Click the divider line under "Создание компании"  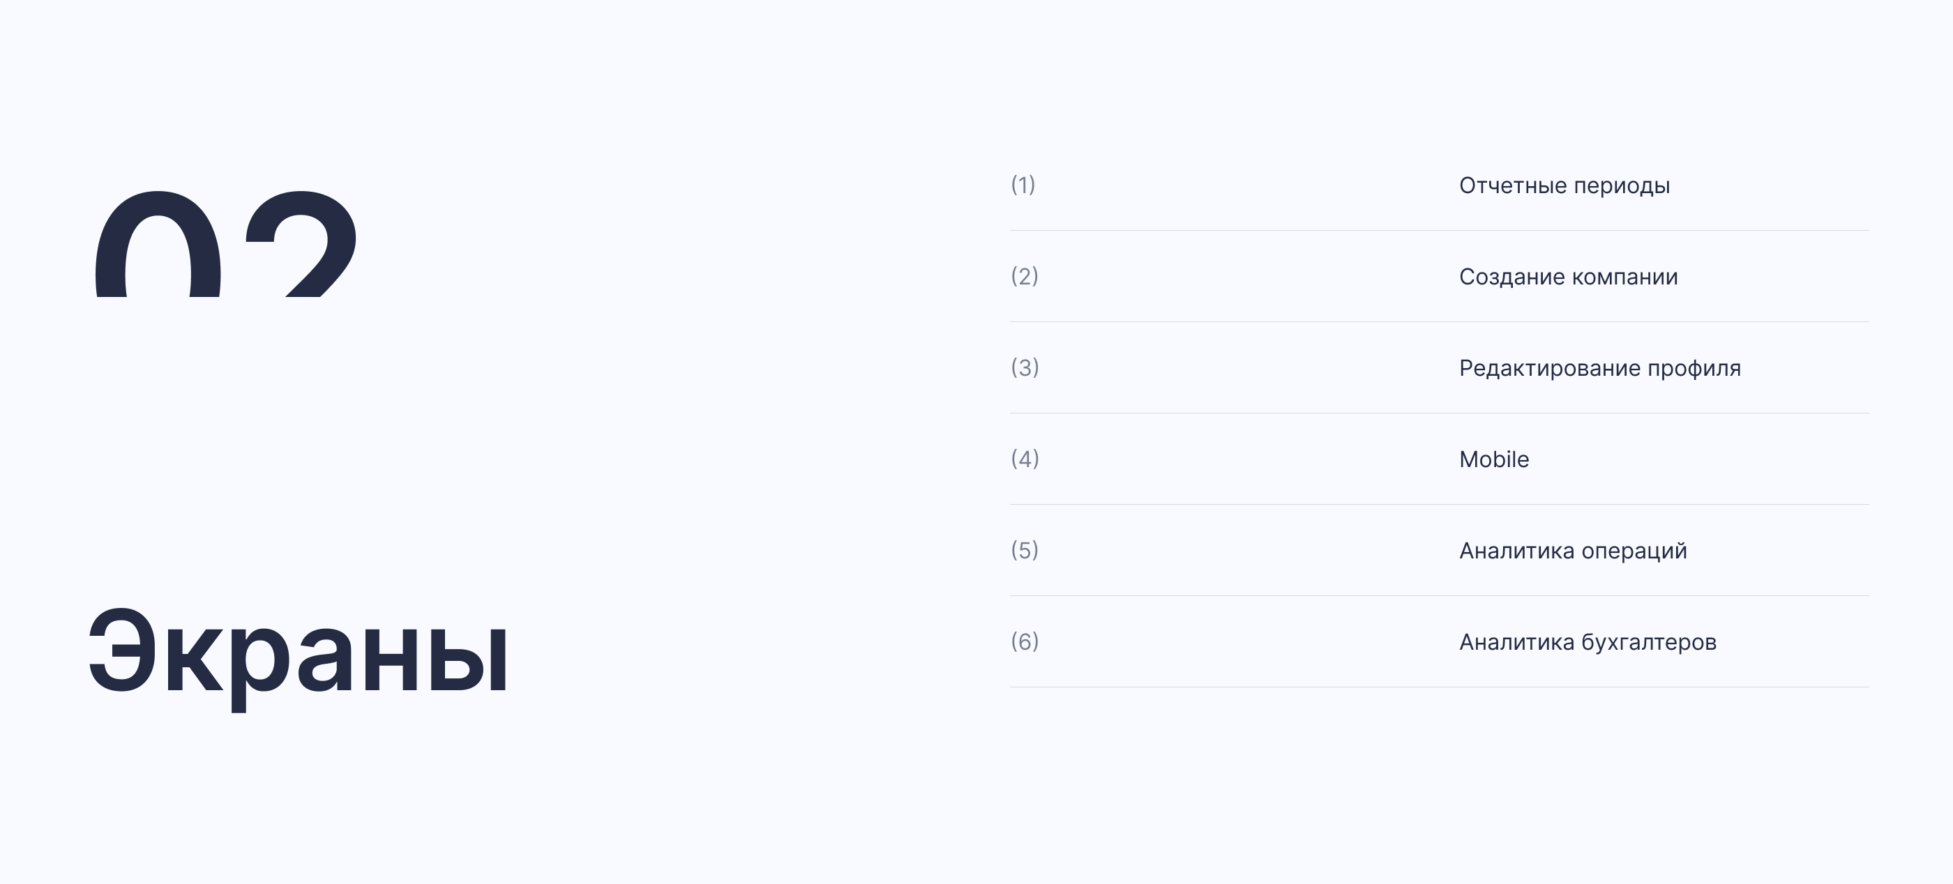click(x=1439, y=322)
